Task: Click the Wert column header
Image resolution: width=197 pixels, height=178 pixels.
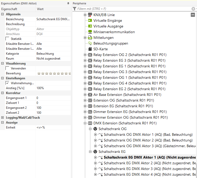Action: tap(53, 9)
